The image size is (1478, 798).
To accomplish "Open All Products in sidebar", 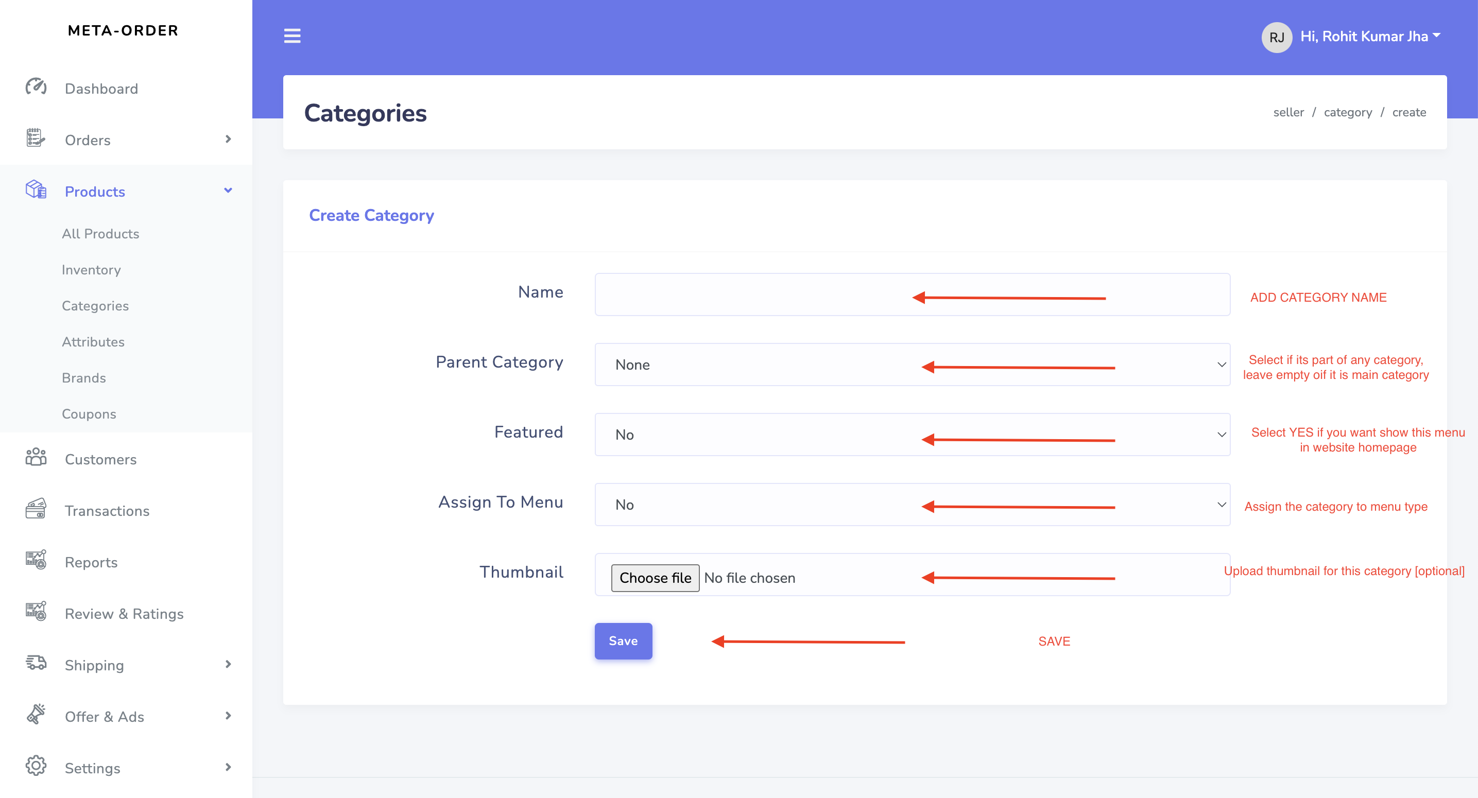I will pyautogui.click(x=100, y=234).
